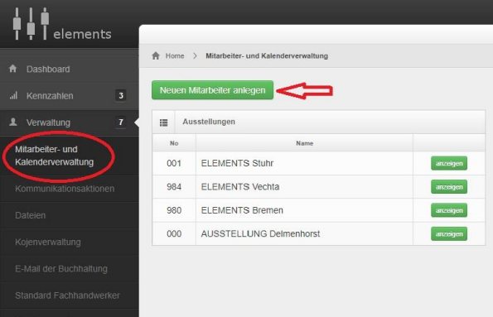Click number 001 cell

174,163
